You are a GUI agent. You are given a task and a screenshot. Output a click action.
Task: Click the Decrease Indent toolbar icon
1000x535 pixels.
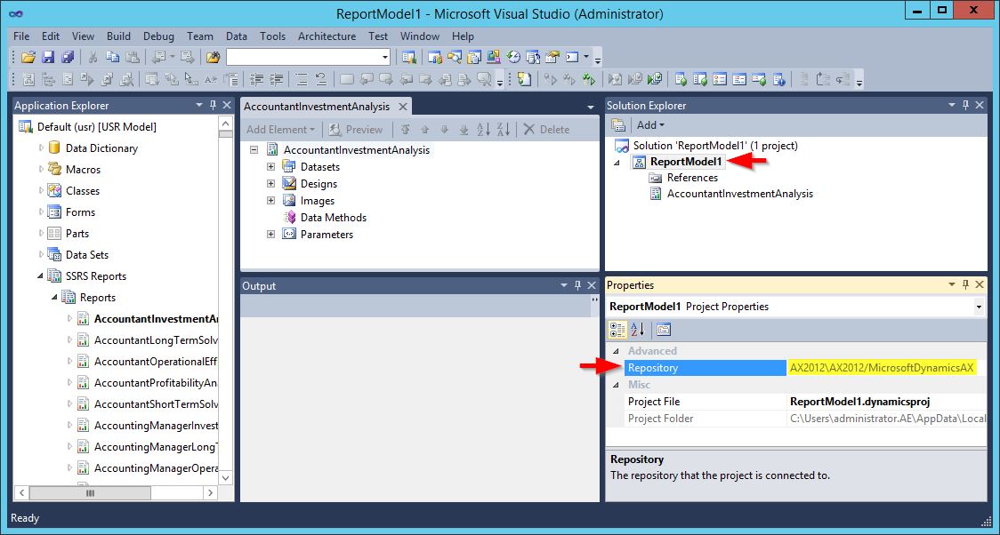click(x=256, y=80)
